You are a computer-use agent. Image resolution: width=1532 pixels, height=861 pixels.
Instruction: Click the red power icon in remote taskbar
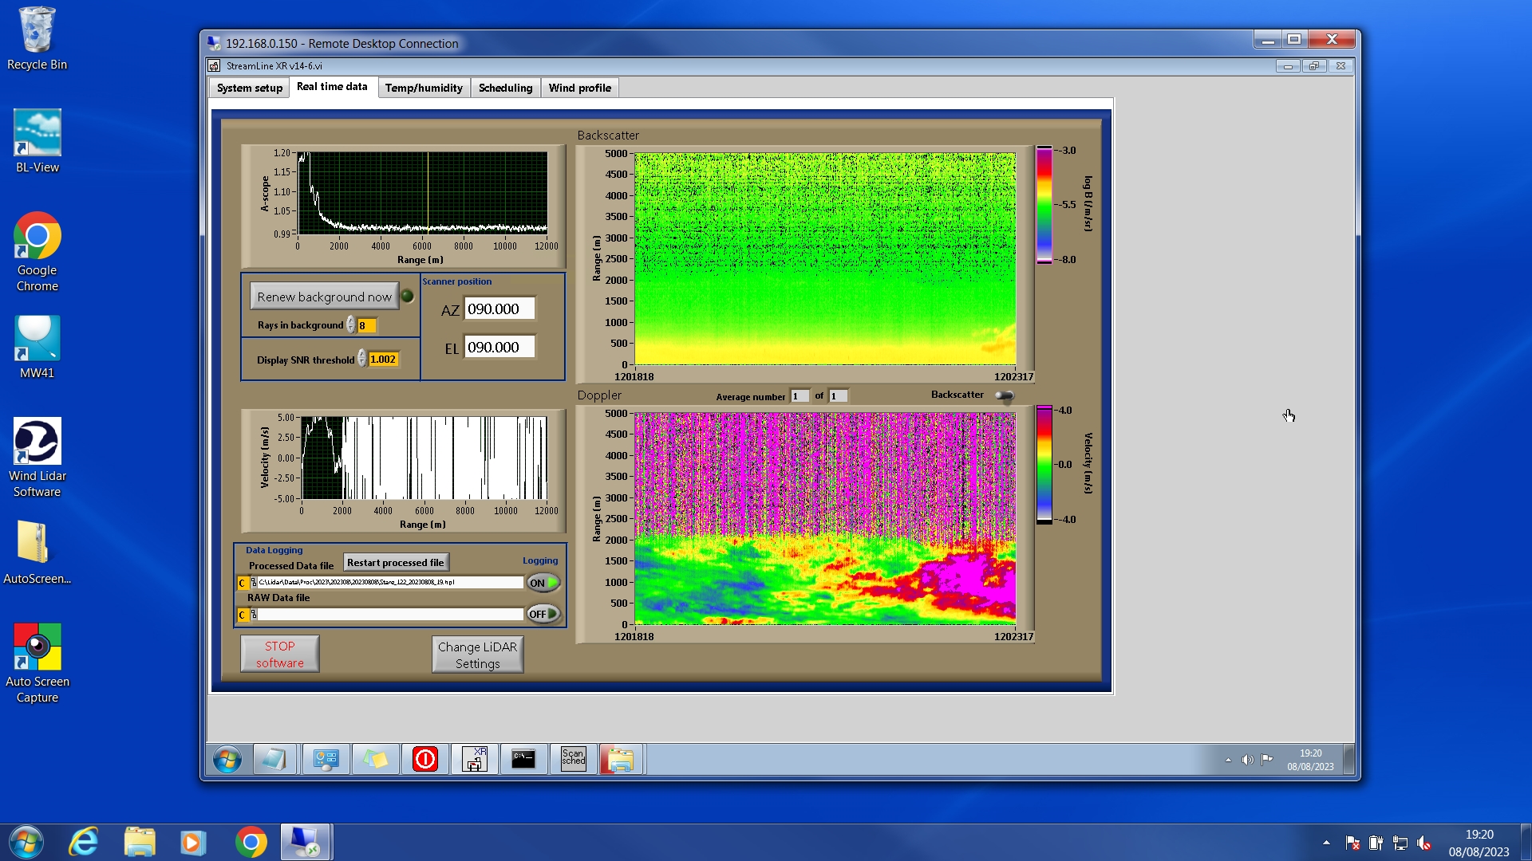(425, 759)
